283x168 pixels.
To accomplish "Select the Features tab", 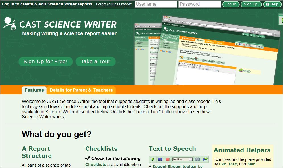I will coord(34,90).
